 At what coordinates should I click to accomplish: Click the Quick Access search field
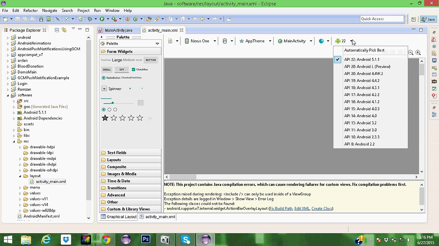[382, 19]
